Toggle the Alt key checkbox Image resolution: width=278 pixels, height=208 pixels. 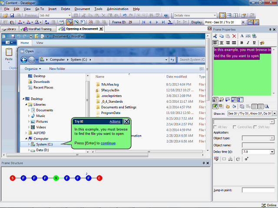pyautogui.click(x=215, y=127)
